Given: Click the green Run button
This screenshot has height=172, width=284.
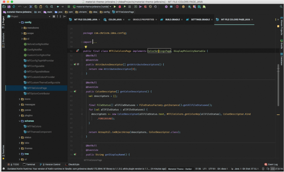Looking at the screenshot, I should (x=114, y=7).
